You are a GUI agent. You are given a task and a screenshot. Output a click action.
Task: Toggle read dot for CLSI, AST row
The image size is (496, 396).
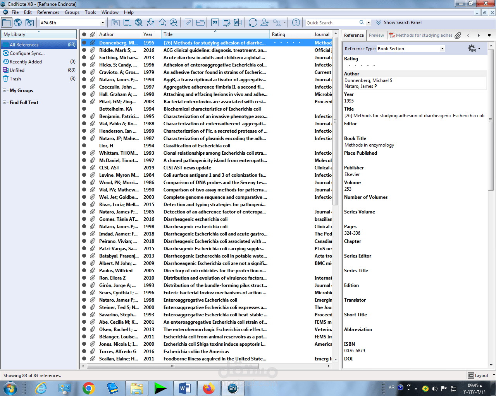(x=84, y=168)
